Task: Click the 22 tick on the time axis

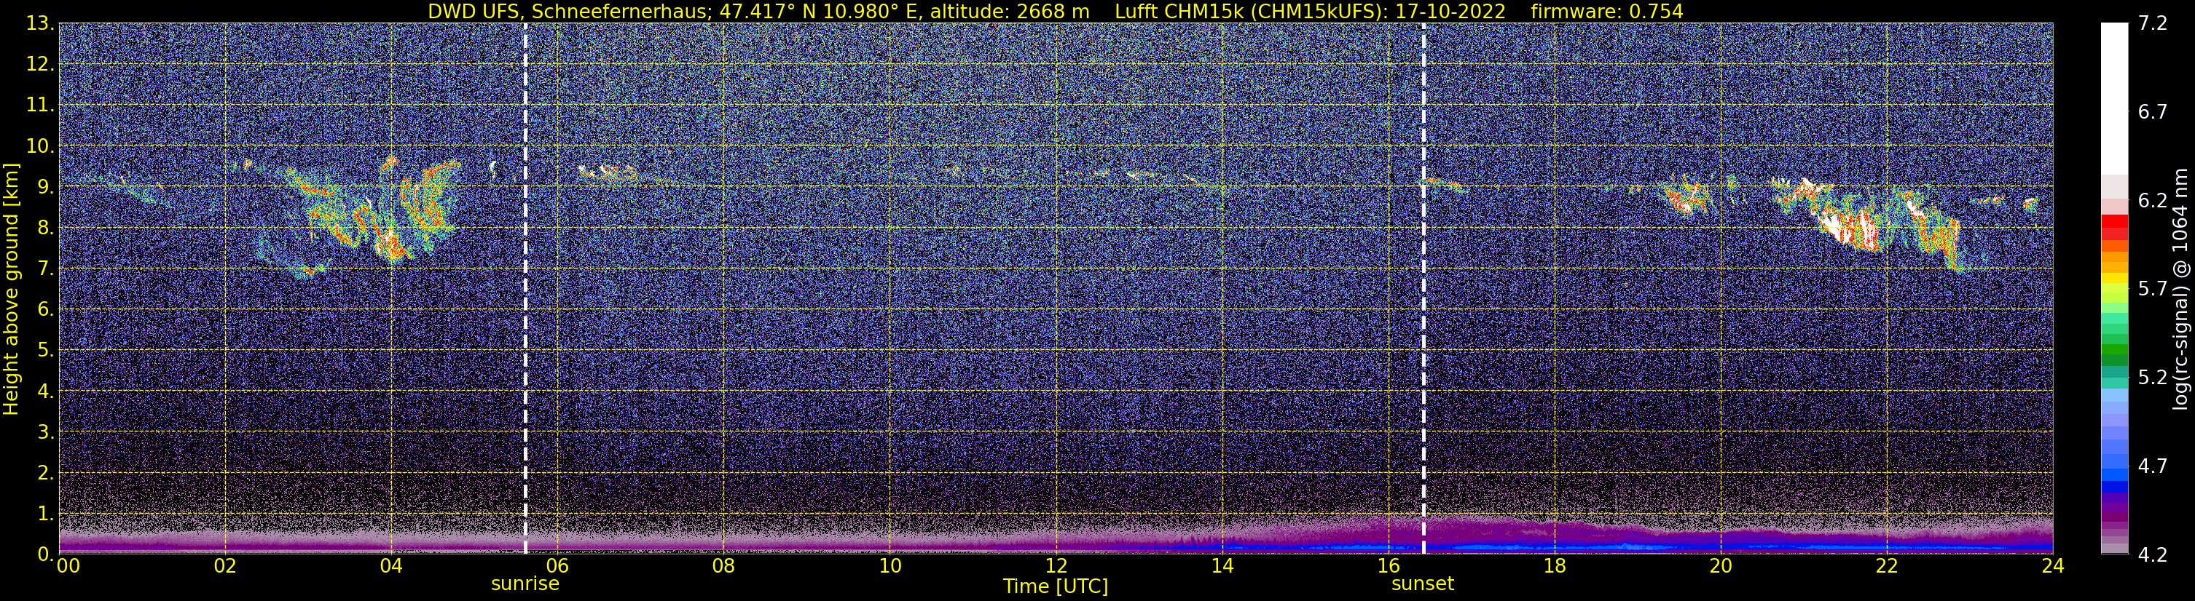Action: [x=1887, y=567]
